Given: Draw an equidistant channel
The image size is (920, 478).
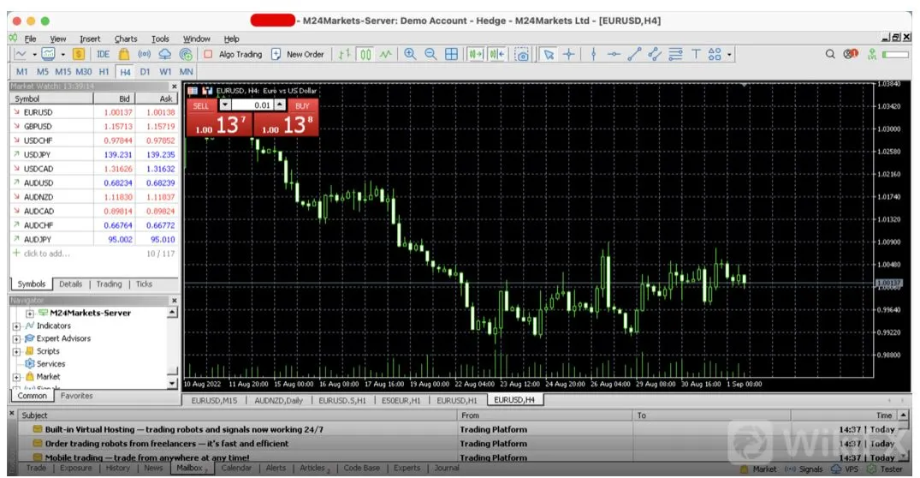Looking at the screenshot, I should point(655,54).
